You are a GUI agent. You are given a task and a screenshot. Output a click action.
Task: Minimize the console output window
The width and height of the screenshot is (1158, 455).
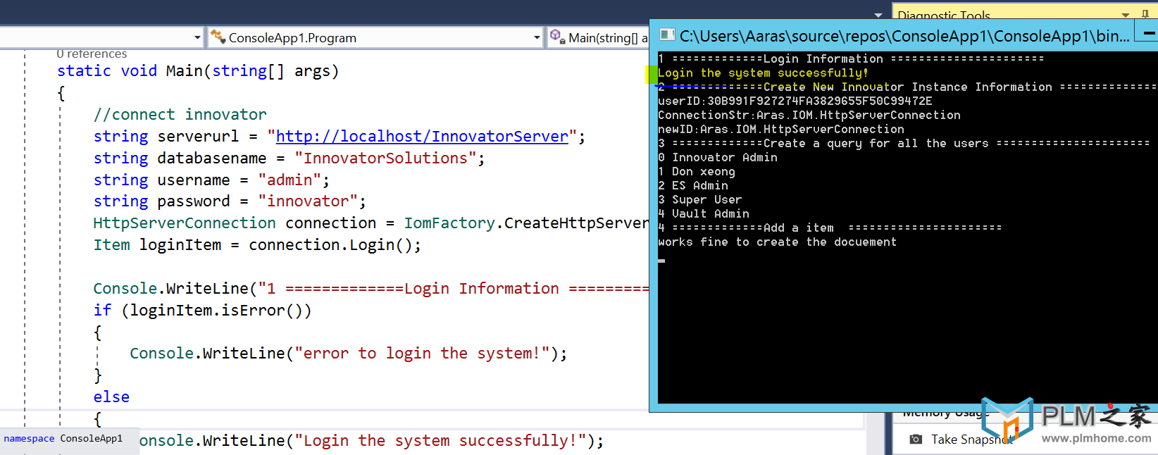point(1150,34)
